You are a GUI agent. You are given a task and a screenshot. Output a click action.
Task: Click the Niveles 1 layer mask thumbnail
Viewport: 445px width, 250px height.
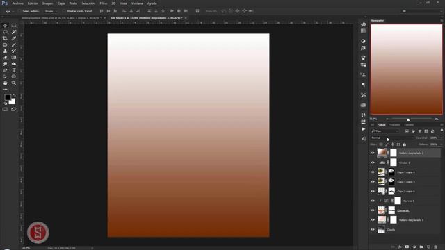click(394, 162)
